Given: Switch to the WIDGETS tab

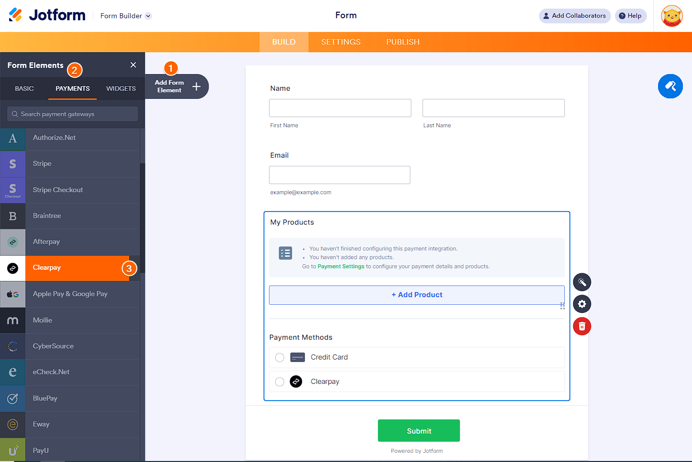Looking at the screenshot, I should [x=121, y=88].
